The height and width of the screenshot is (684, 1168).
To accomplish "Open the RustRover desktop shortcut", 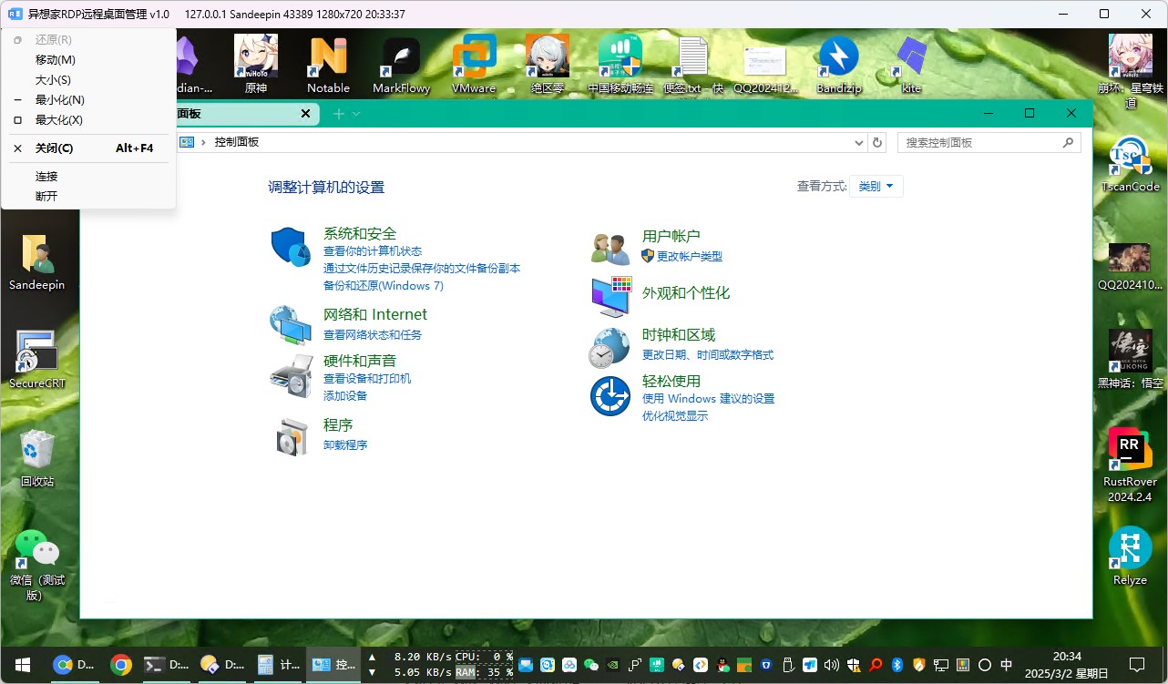I will [x=1130, y=449].
